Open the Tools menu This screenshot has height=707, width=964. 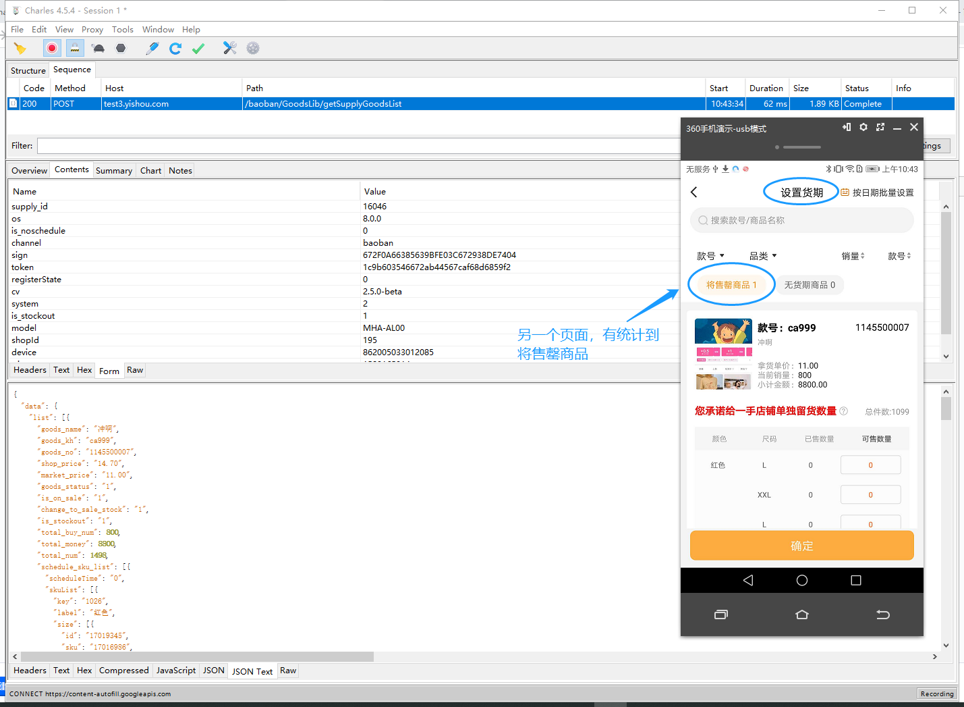123,30
